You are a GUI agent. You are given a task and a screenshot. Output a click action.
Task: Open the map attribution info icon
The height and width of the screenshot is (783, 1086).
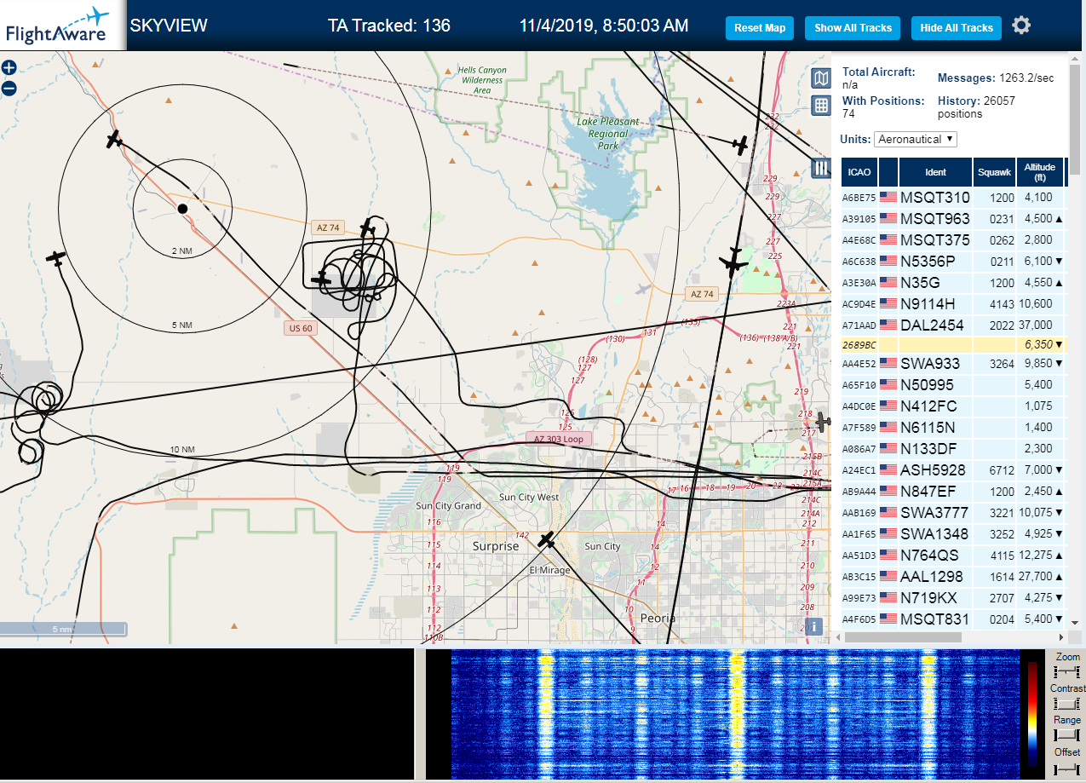(815, 627)
